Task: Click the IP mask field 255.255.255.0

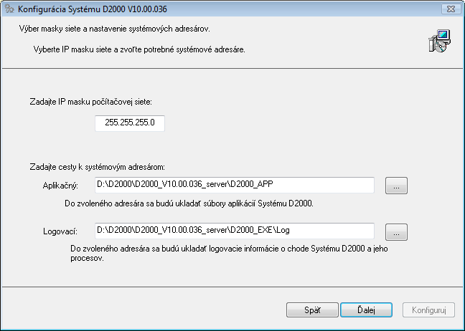Action: point(129,124)
